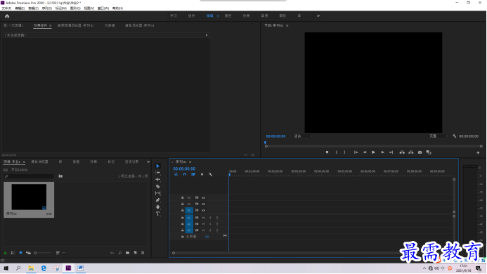The image size is (487, 274).
Task: Switch to 颜色 workspace tab
Action: (228, 16)
